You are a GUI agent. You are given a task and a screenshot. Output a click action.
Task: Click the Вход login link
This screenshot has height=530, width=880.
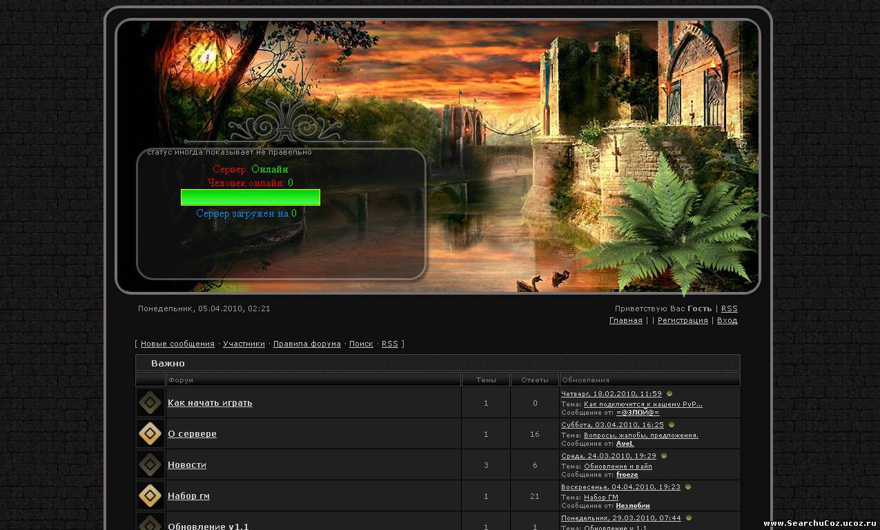tap(727, 320)
